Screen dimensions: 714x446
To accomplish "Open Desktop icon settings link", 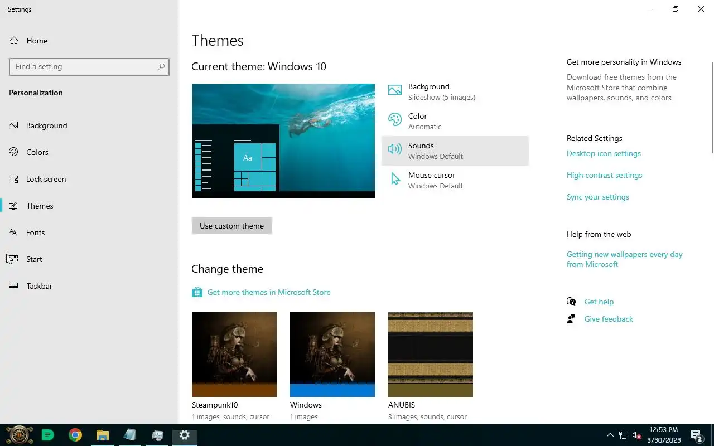I will click(604, 153).
